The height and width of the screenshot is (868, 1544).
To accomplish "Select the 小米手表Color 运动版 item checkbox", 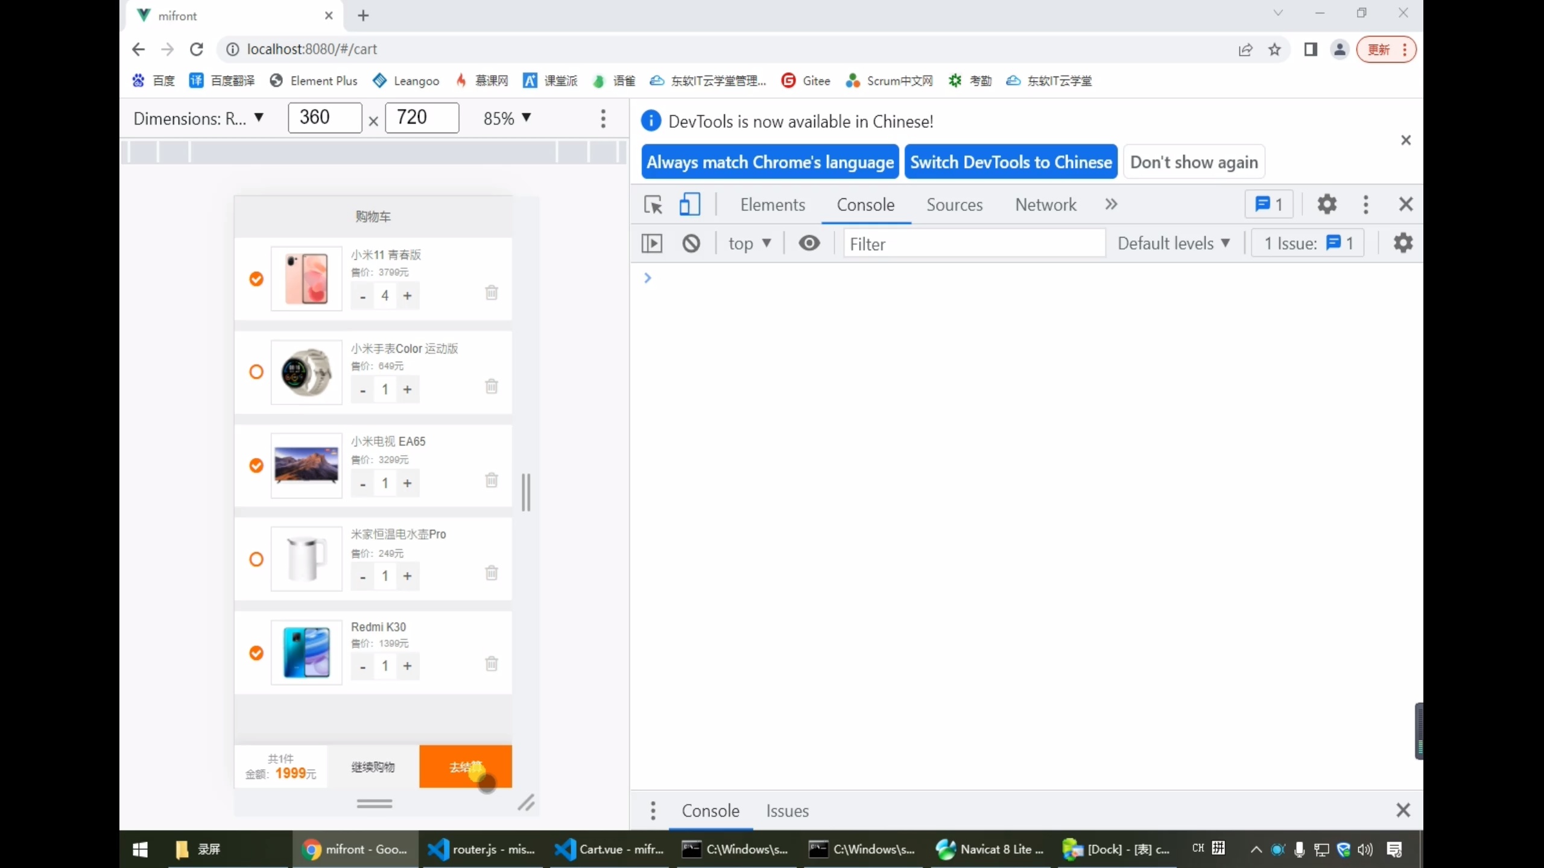I will (x=256, y=372).
